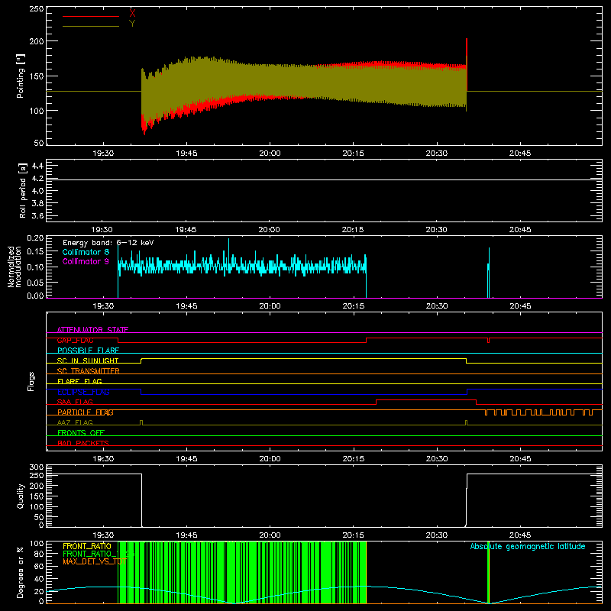This screenshot has width=611, height=611.
Task: Click the red X legend line
Action: [x=91, y=16]
